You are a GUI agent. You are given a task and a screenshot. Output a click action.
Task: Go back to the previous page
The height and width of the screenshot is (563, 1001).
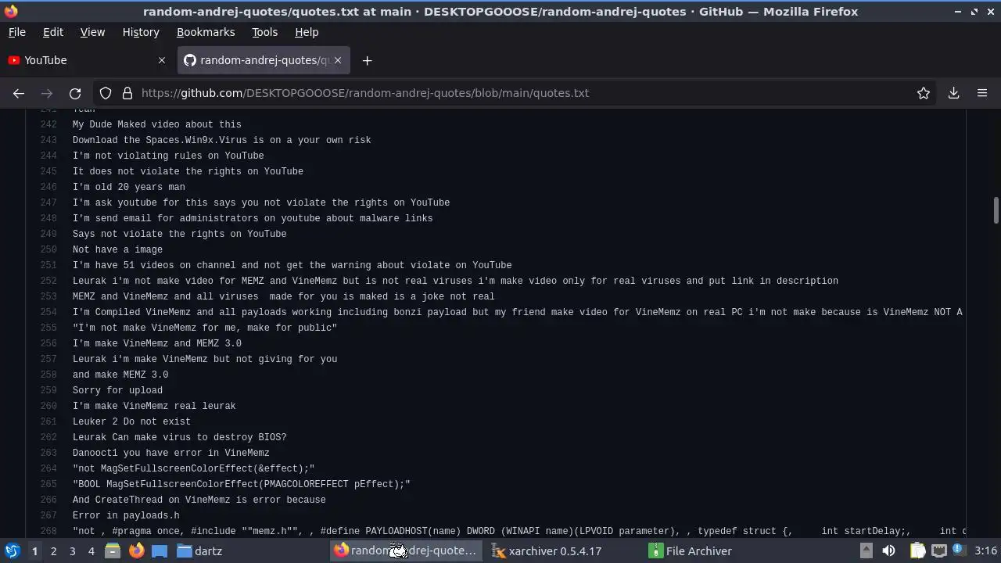[x=19, y=93]
